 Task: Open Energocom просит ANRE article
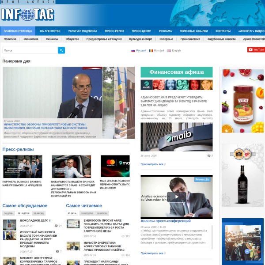pyautogui.click(x=106, y=226)
